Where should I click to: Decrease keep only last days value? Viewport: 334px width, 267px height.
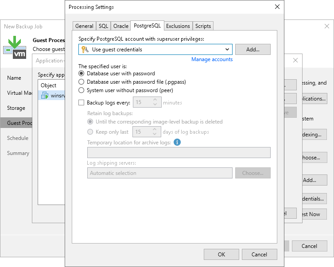pos(155,134)
